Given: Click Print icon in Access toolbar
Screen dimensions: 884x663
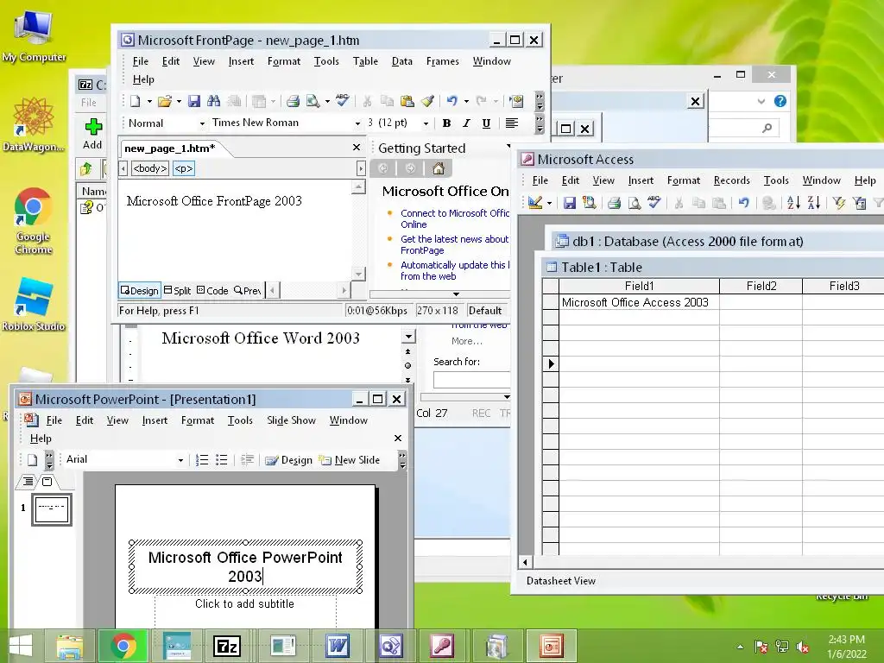Looking at the screenshot, I should pyautogui.click(x=614, y=202).
